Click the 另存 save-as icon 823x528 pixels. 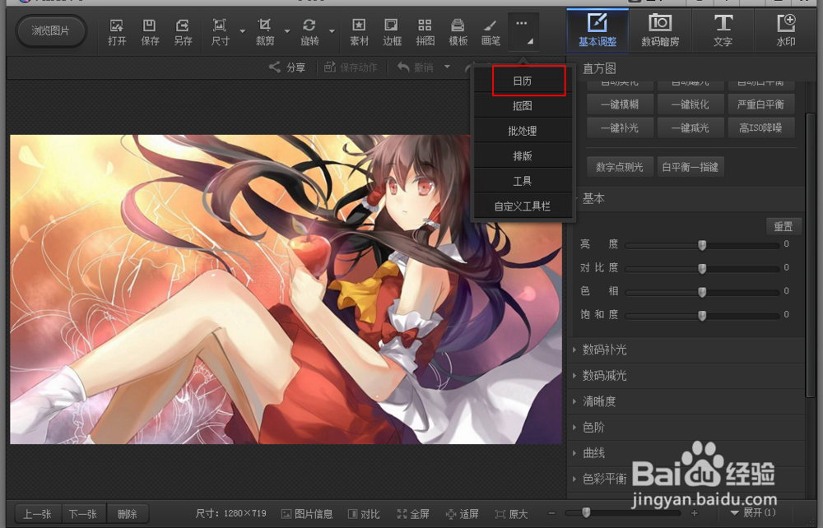point(183,32)
